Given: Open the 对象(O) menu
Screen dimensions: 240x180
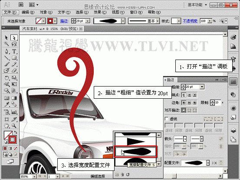Looking at the screenshot, I should point(46,12).
